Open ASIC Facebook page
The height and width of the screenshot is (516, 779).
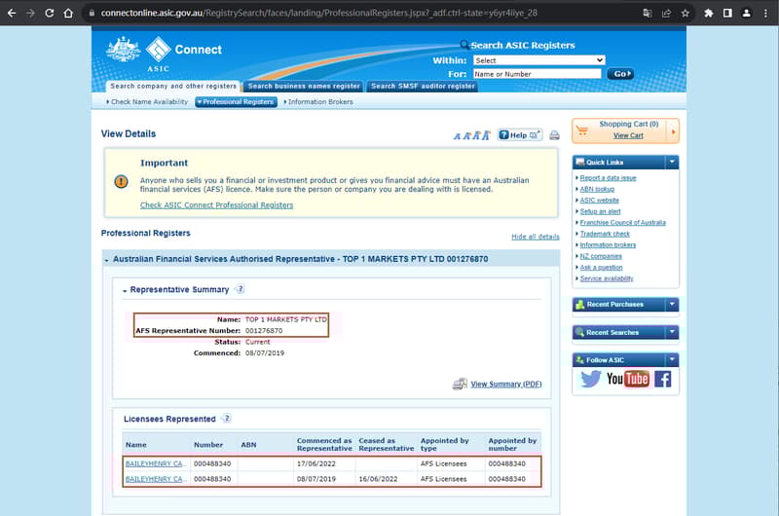click(663, 379)
